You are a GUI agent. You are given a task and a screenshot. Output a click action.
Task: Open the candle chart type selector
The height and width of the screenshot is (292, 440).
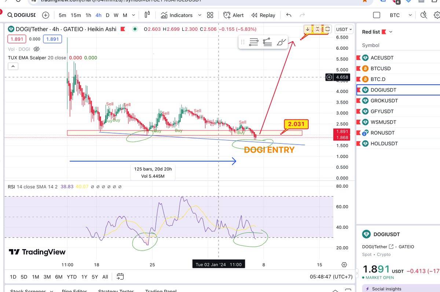[147, 15]
